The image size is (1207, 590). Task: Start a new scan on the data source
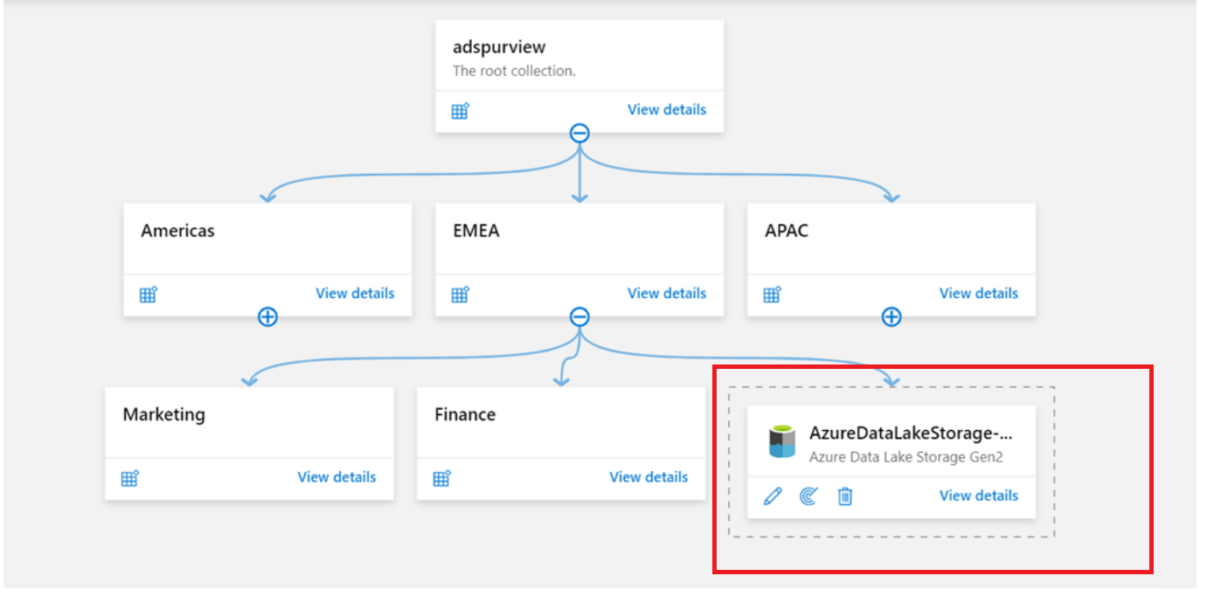808,496
